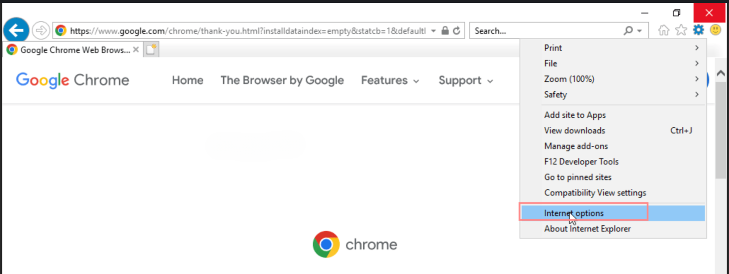The image size is (729, 274).
Task: Open Favorites with the star icon
Action: tap(681, 29)
